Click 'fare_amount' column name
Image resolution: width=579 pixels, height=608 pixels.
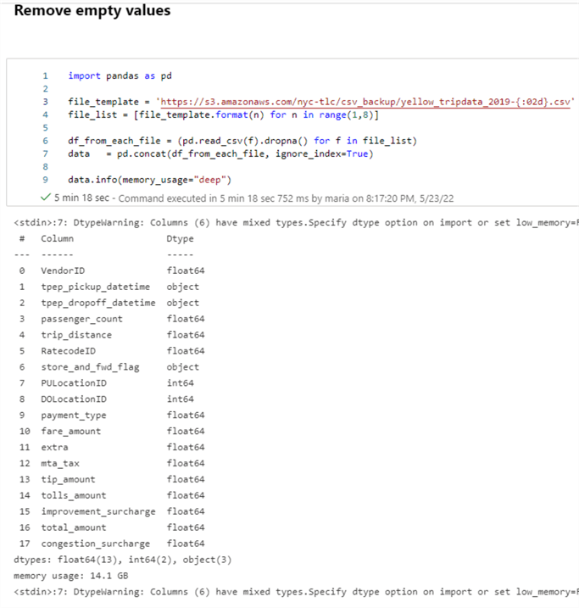pyautogui.click(x=71, y=431)
